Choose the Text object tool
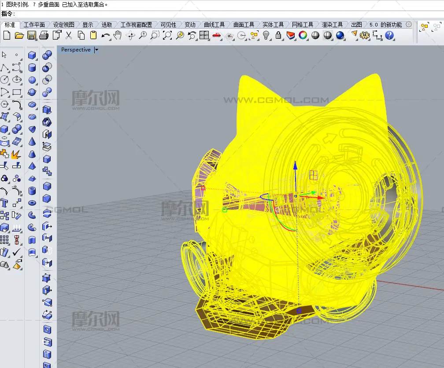The width and height of the screenshot is (444, 368). tap(4, 203)
